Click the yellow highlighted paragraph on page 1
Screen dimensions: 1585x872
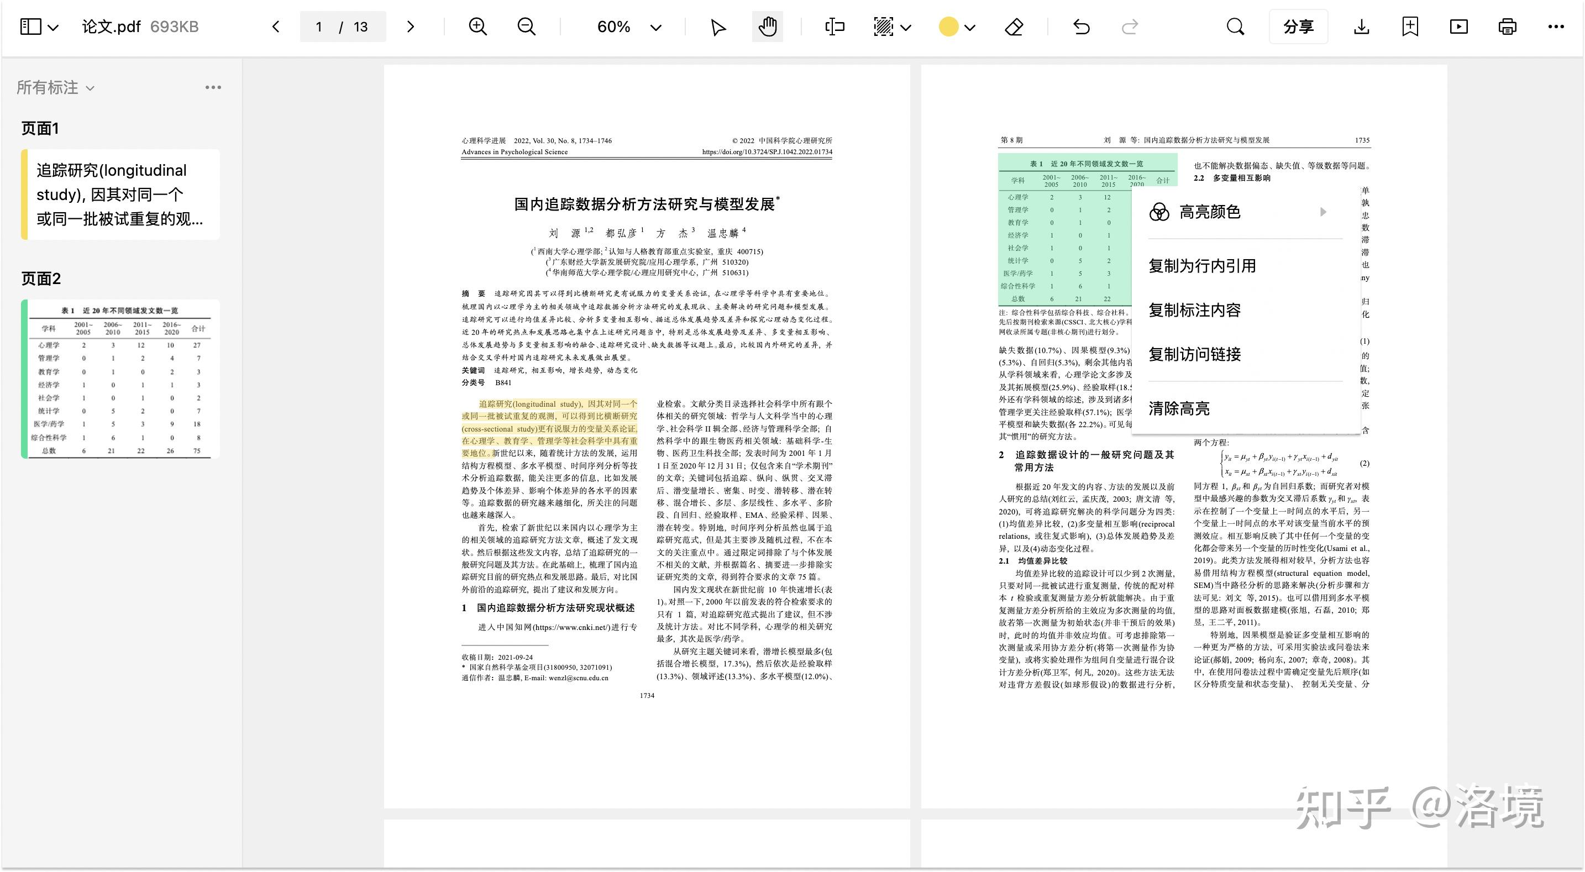click(x=549, y=428)
